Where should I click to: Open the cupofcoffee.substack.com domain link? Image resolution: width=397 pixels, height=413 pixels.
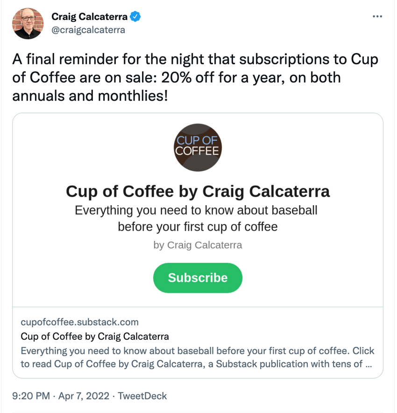point(80,322)
